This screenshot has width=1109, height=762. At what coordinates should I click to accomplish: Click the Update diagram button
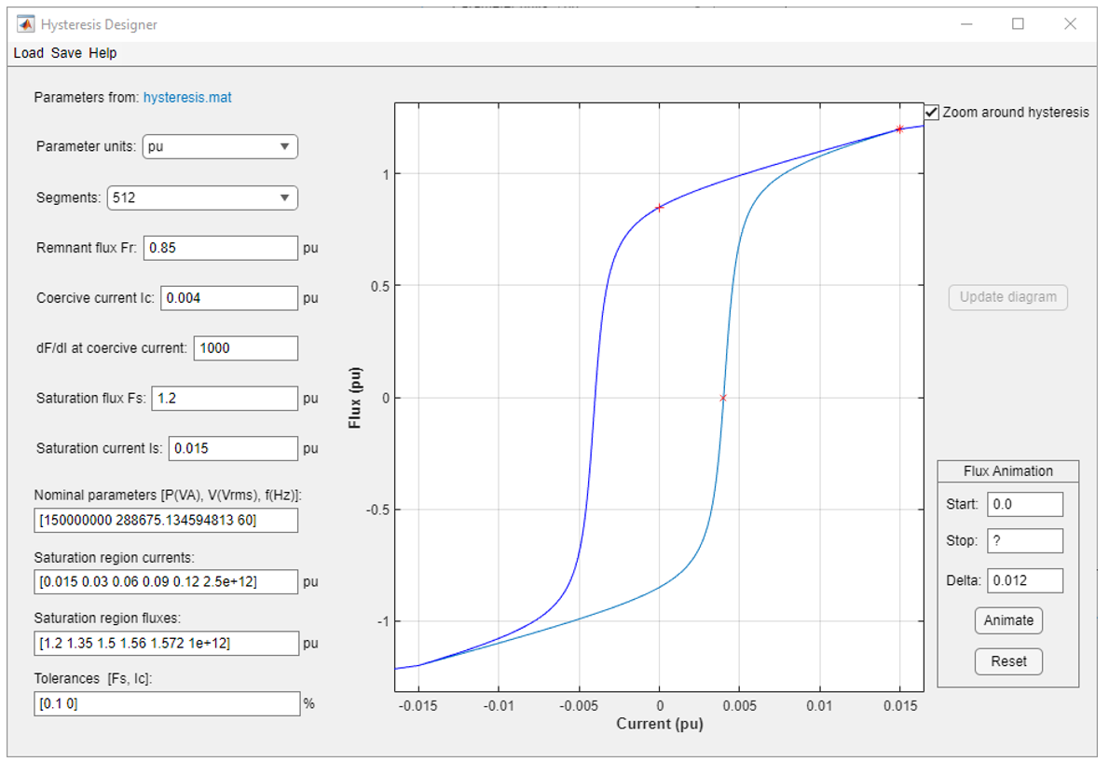point(1009,297)
